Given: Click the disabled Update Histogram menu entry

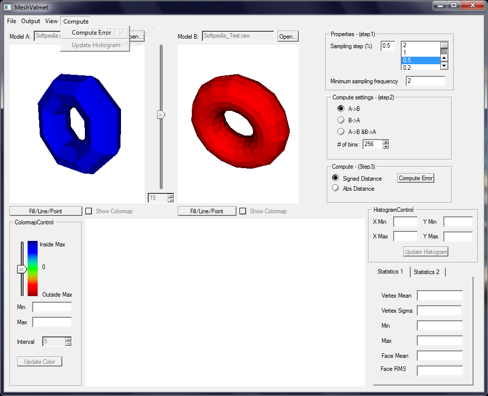Looking at the screenshot, I should point(96,45).
